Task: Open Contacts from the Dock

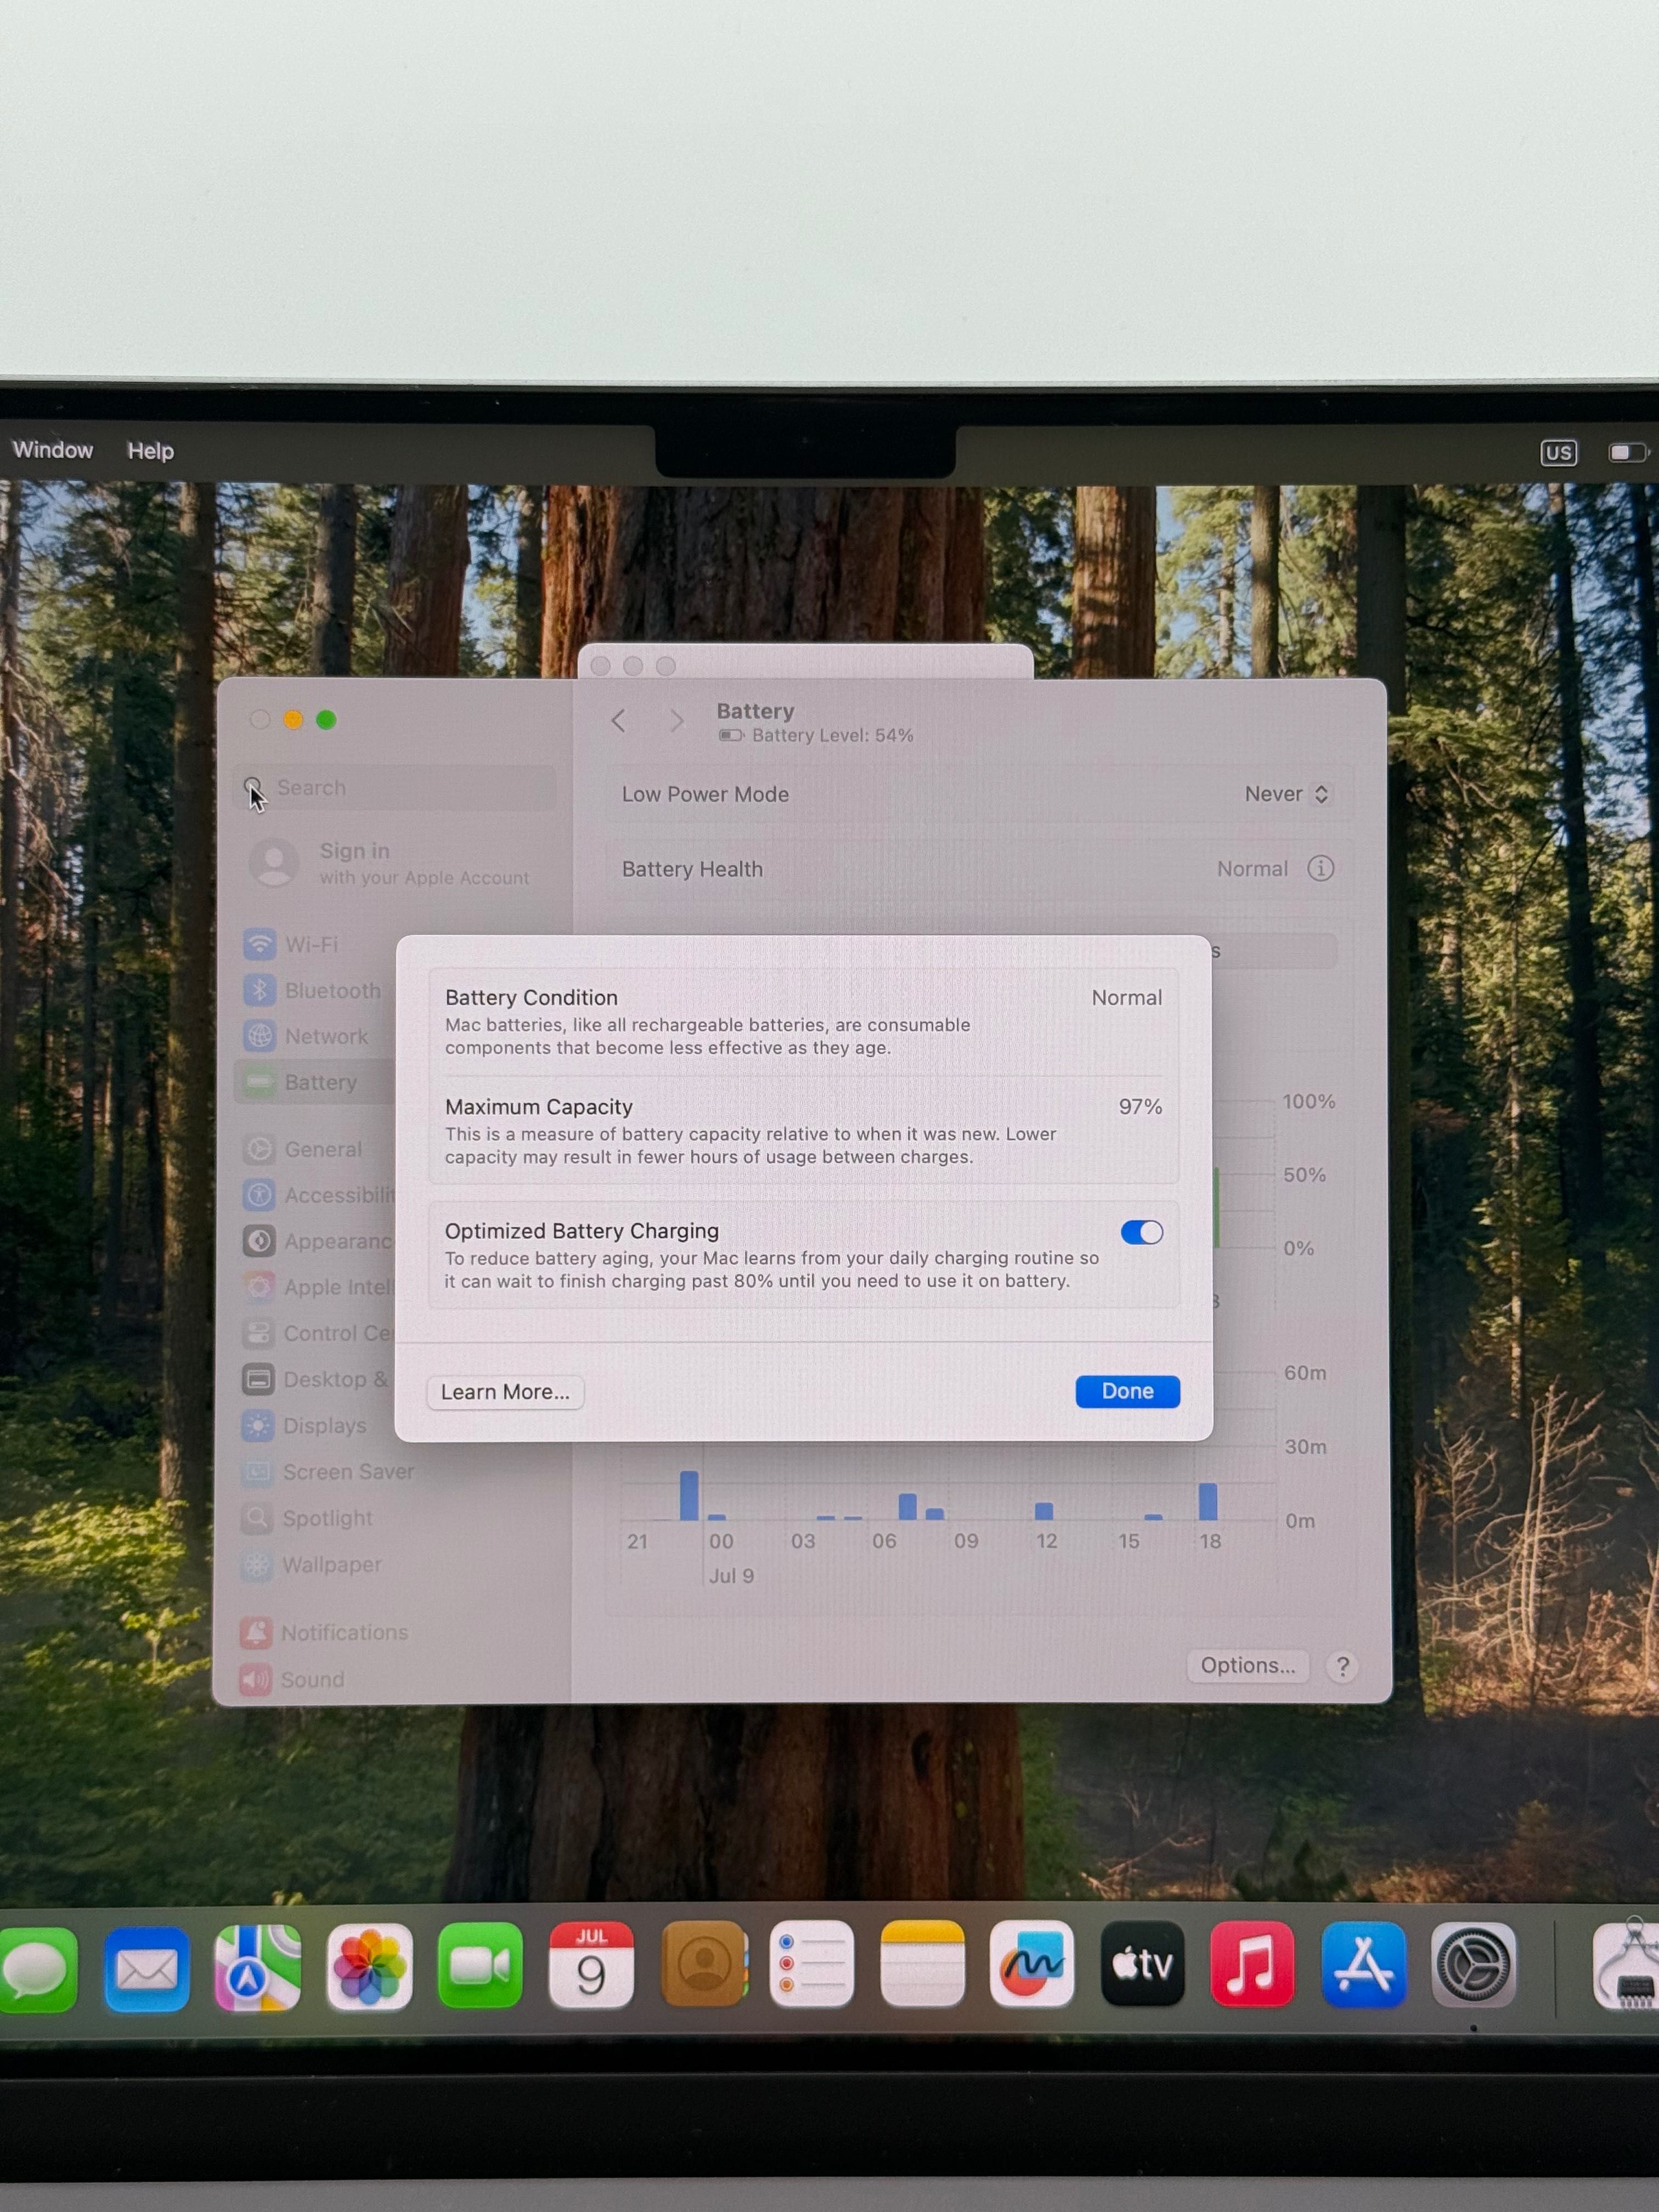Action: pos(704,1964)
